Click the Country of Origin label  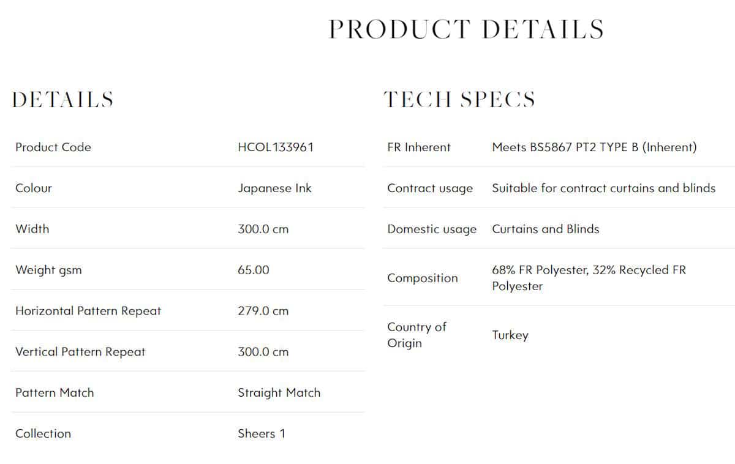point(417,335)
